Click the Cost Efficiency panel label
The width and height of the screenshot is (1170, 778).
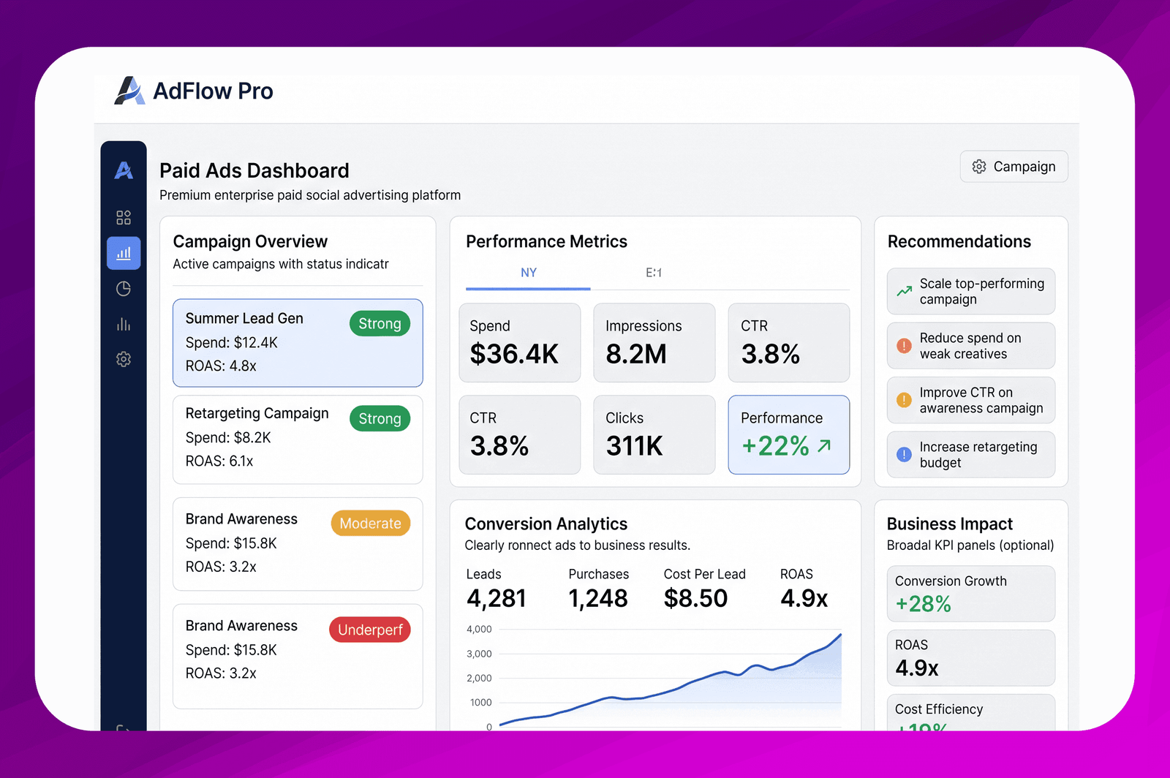[x=939, y=709]
